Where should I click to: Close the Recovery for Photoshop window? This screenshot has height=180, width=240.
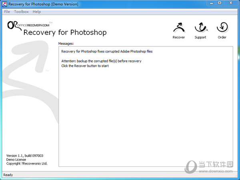[231, 3]
